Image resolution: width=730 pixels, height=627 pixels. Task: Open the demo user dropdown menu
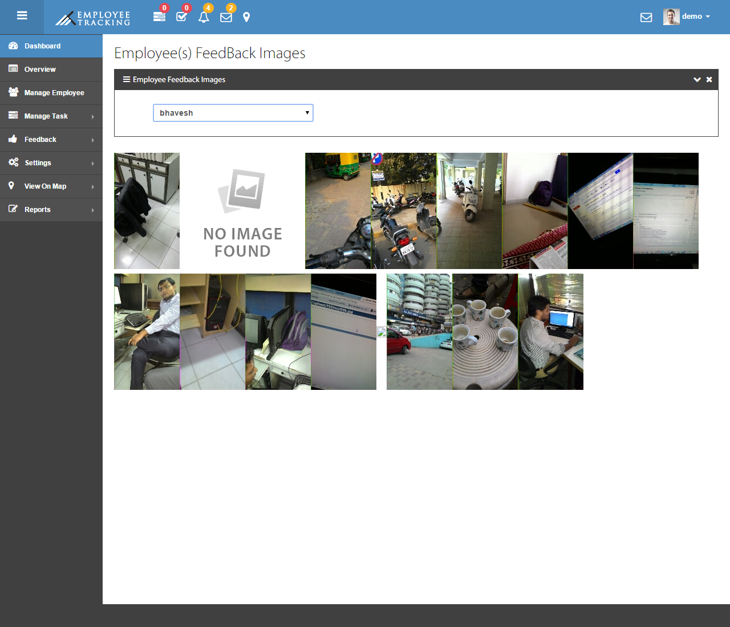(x=696, y=17)
